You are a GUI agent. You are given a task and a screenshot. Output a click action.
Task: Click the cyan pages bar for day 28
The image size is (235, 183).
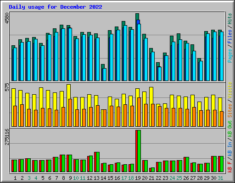coord(201,71)
